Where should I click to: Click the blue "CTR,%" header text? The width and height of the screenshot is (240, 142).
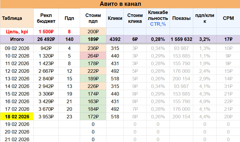point(158,24)
